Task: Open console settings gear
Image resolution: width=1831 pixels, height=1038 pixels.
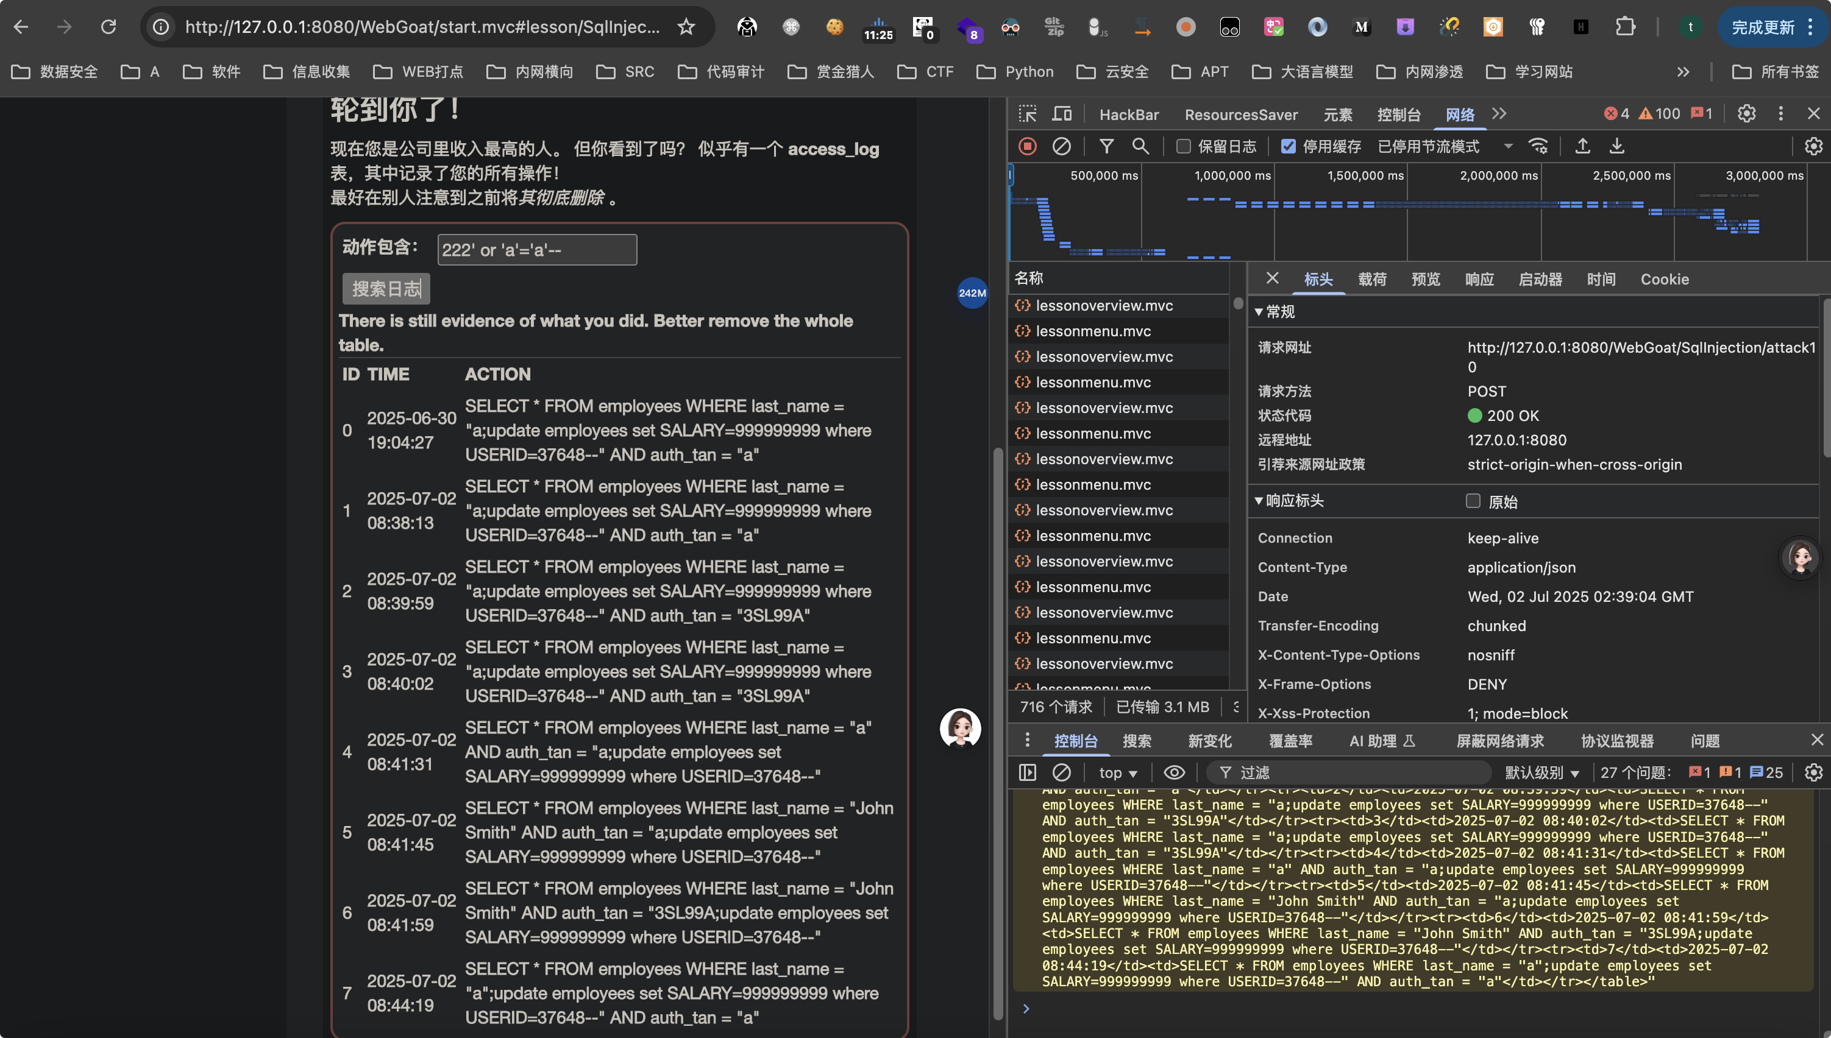Action: coord(1813,772)
